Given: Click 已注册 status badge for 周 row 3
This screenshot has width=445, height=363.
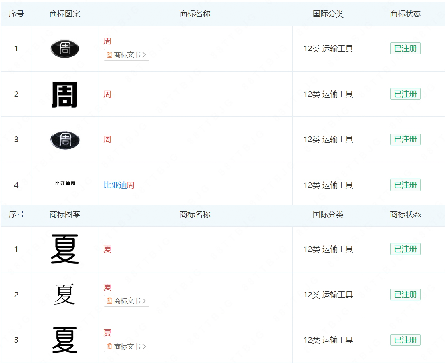Looking at the screenshot, I should pyautogui.click(x=405, y=140).
